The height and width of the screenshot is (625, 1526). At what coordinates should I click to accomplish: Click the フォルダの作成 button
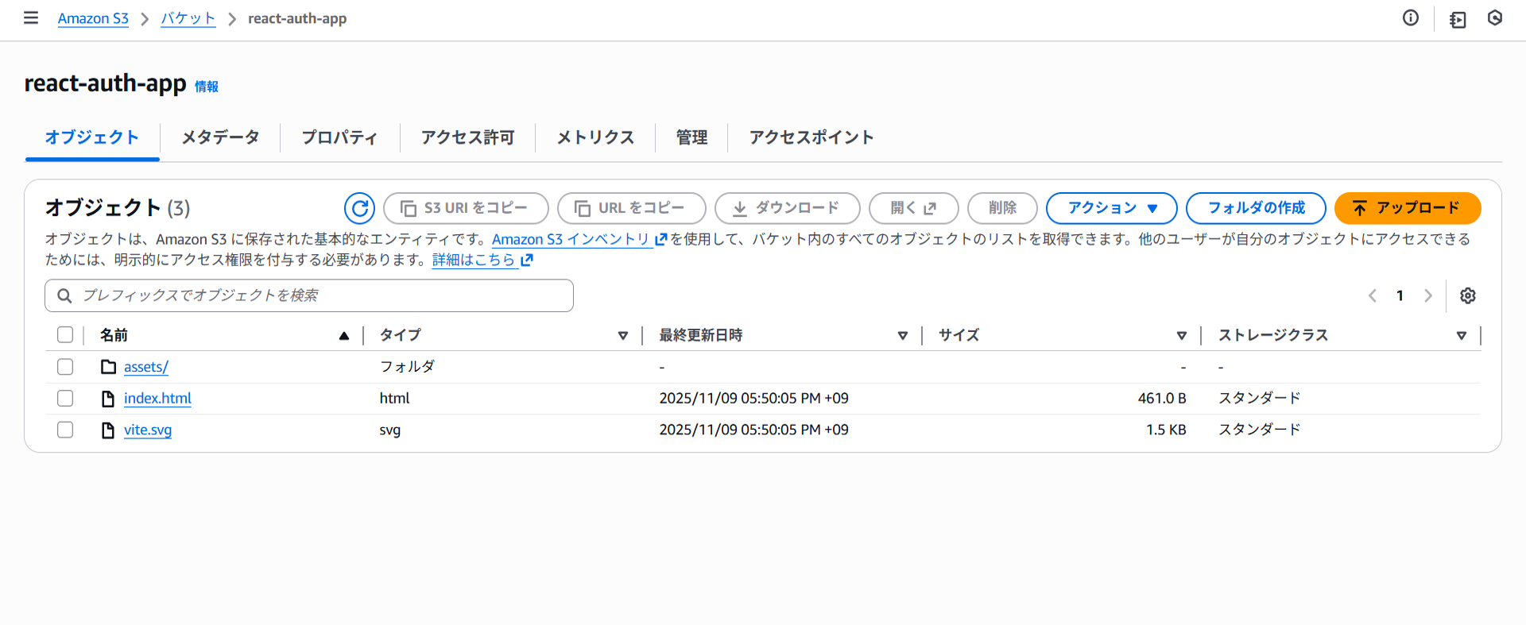click(1256, 208)
